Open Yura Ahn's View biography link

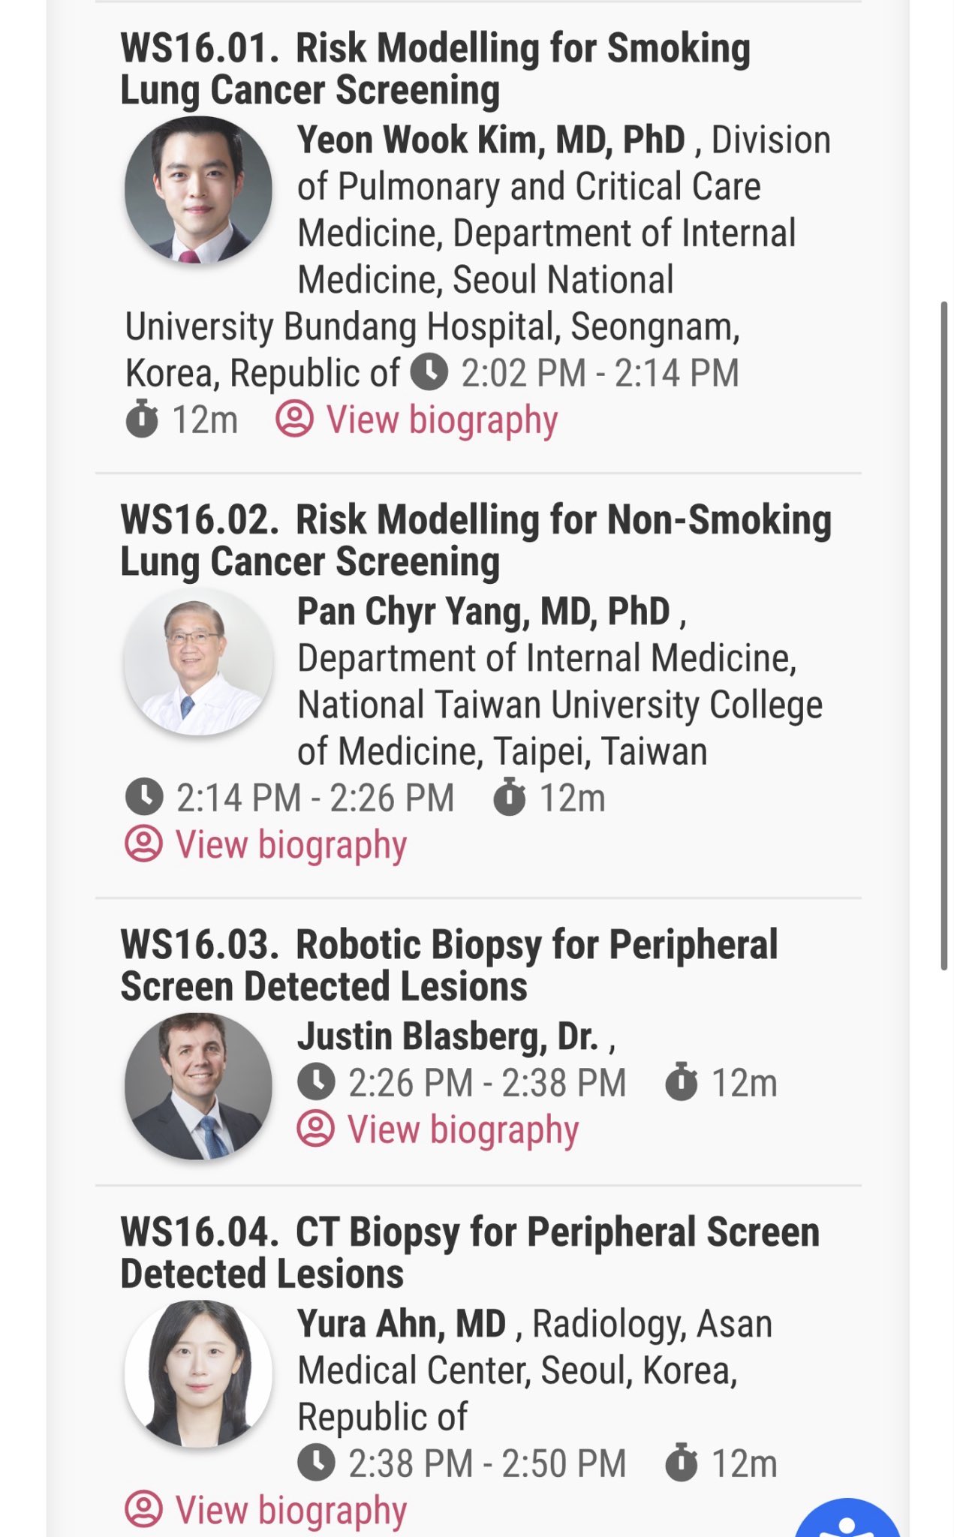coord(266,1510)
